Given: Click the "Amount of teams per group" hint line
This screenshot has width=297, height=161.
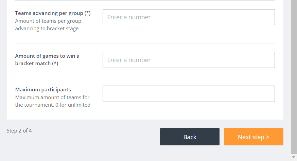Looking at the screenshot, I should tap(48, 21).
